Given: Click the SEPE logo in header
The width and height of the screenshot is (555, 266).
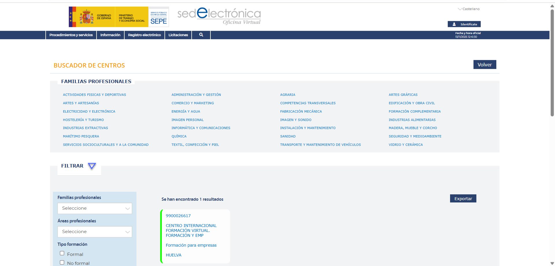Looking at the screenshot, I should point(158,17).
